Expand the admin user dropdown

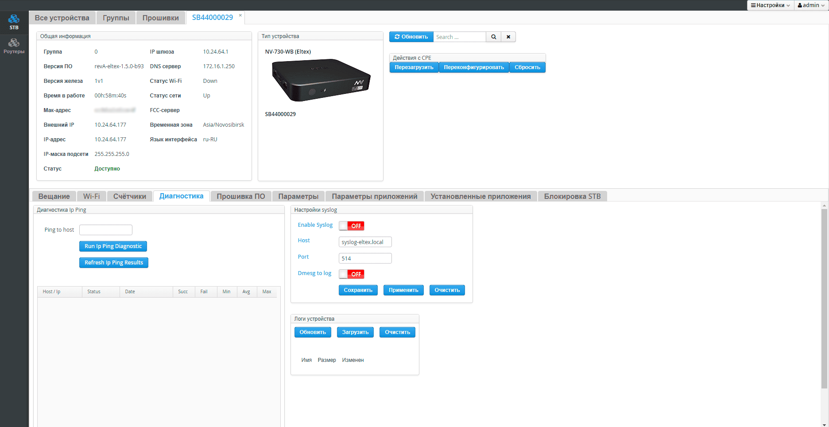point(811,5)
